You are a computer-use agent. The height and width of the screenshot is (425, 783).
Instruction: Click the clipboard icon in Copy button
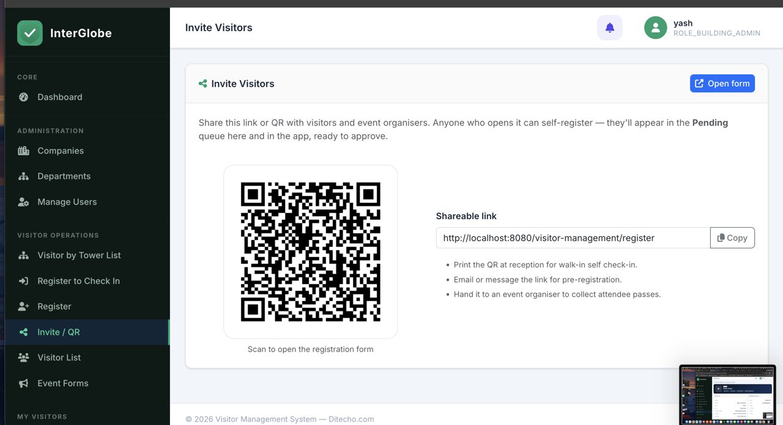point(721,238)
